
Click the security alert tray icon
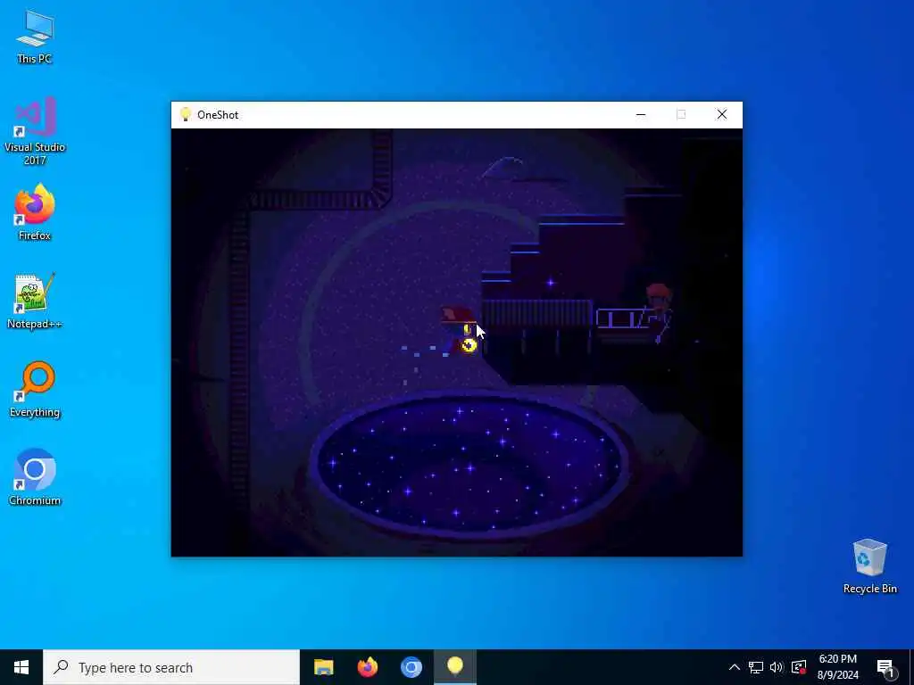(799, 667)
